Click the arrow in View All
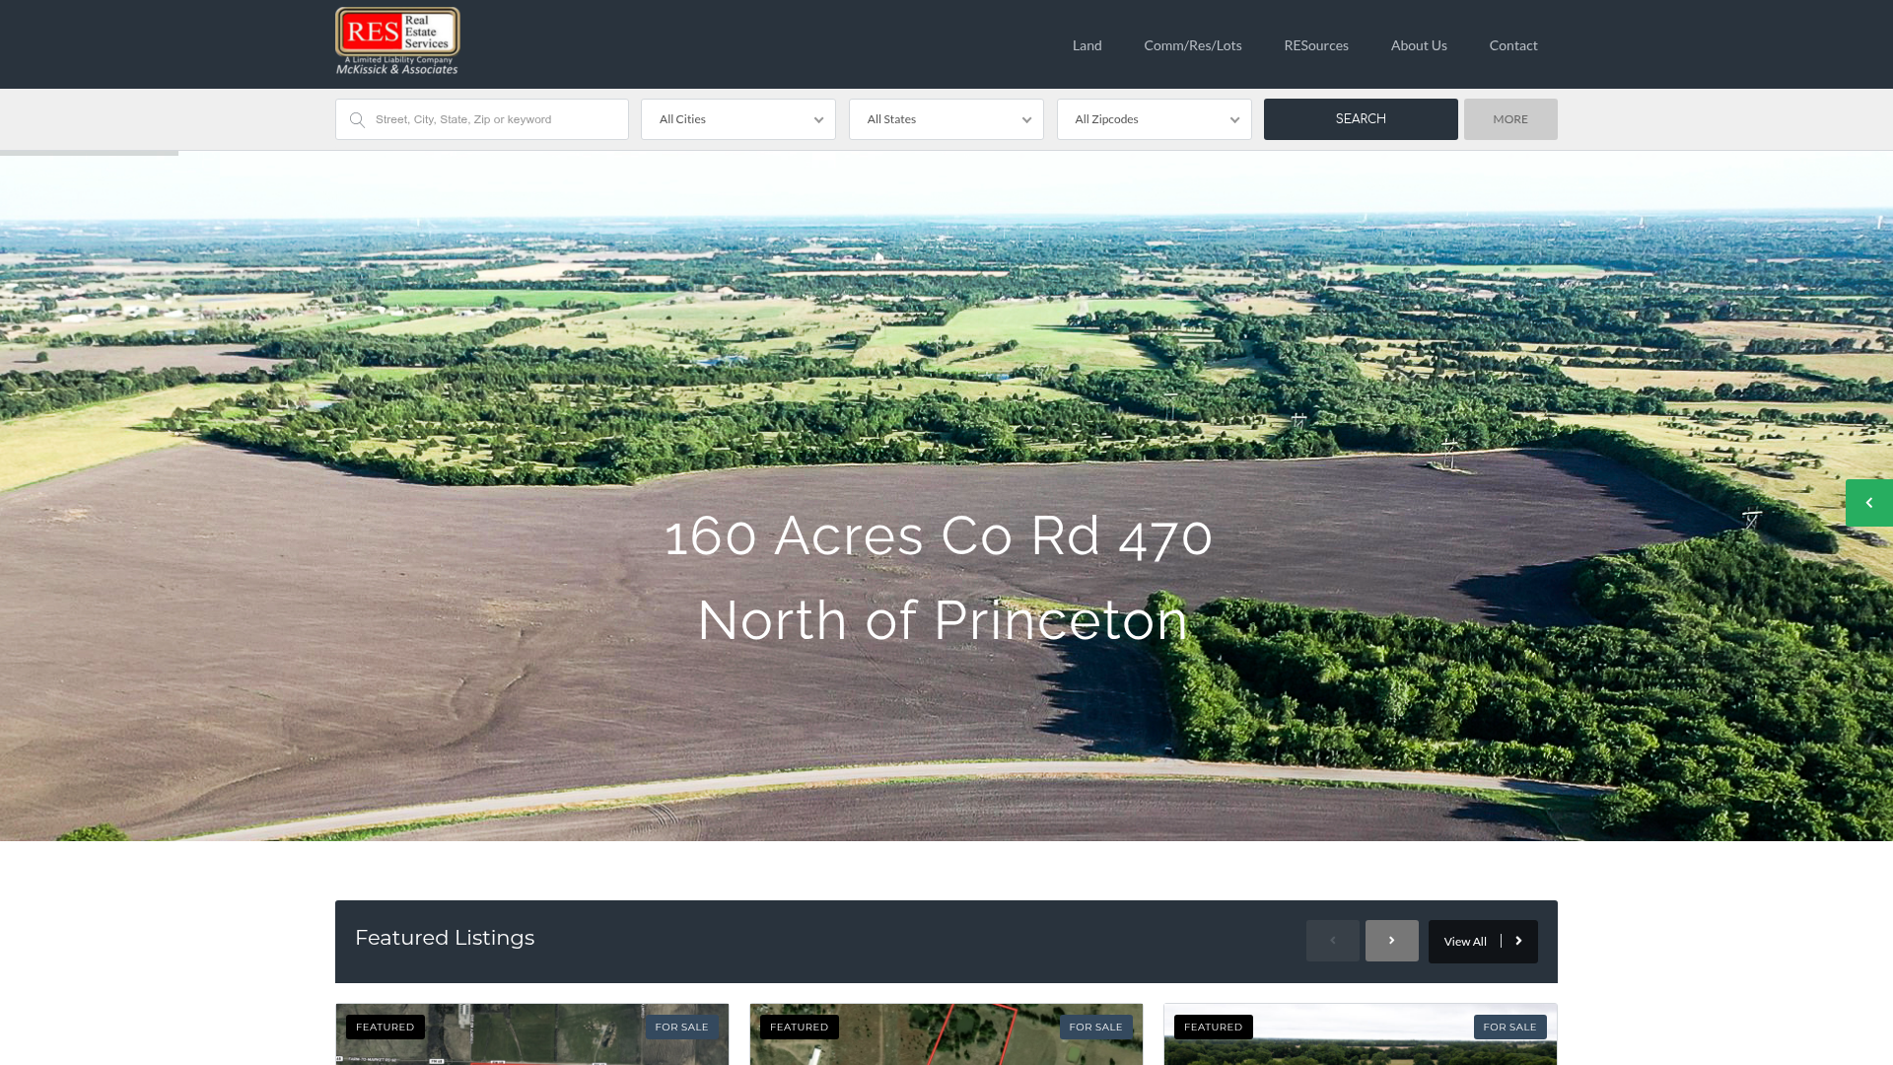1893x1065 pixels. point(1518,942)
